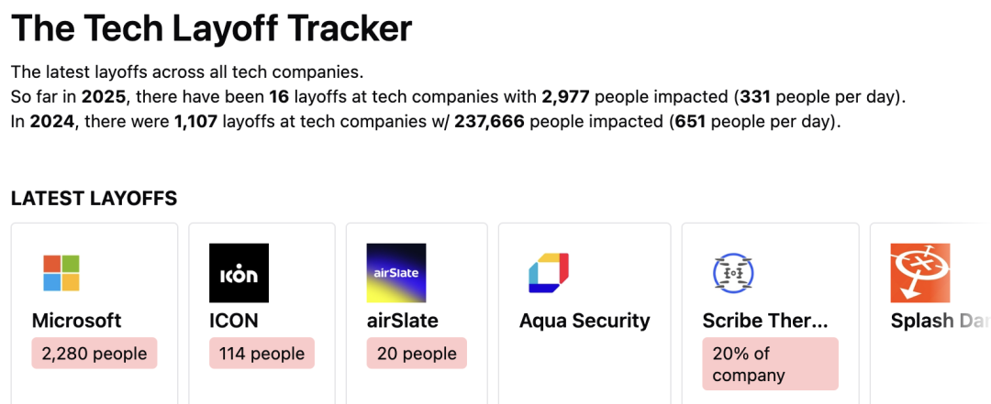Screen dimensions: 991x404
Task: Click the orange Splash Damage logo
Action: pyautogui.click(x=920, y=273)
